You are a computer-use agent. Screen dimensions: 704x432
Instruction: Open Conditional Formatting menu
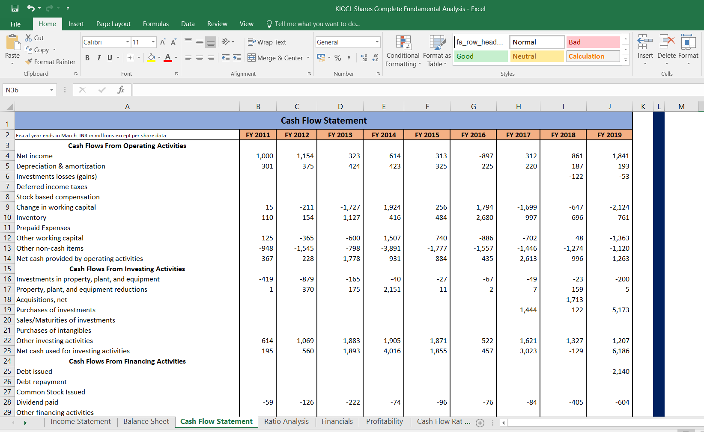click(403, 51)
